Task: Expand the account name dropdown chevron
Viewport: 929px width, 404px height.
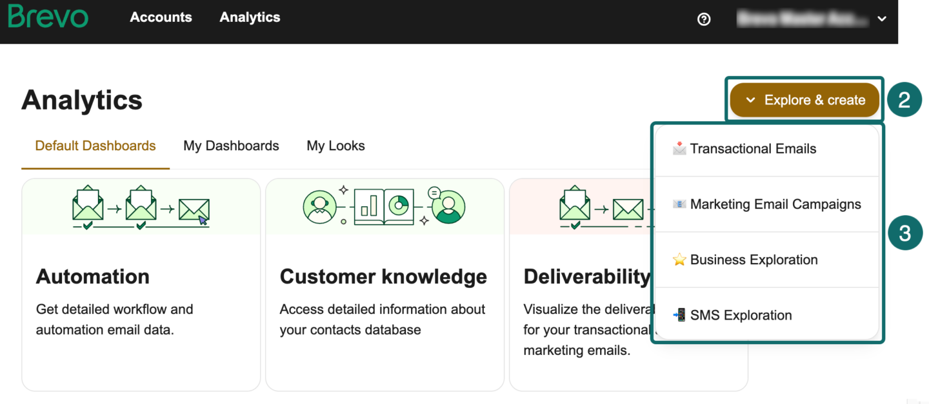Action: coord(882,19)
